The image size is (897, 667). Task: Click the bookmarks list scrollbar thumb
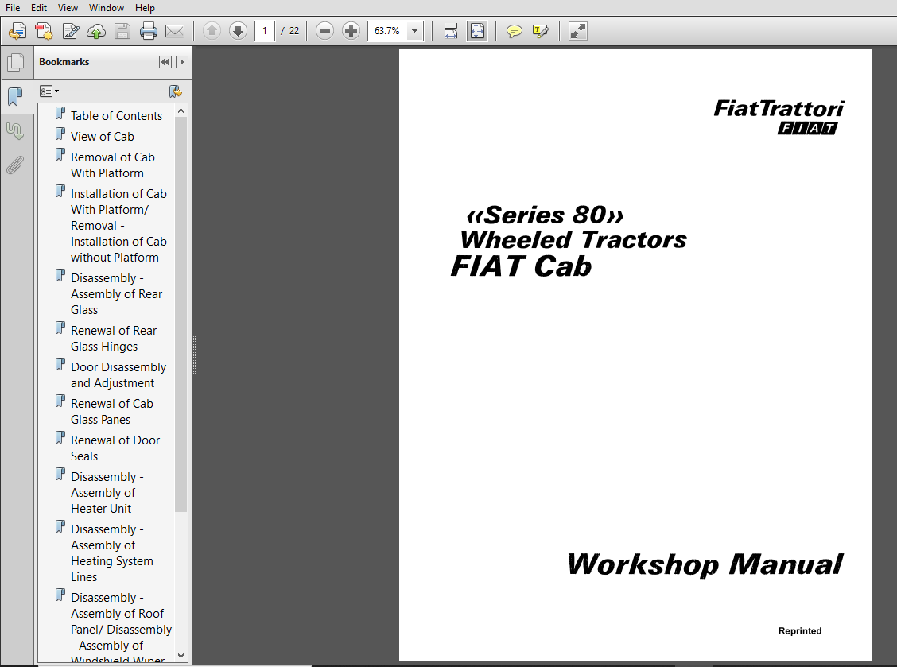click(181, 315)
